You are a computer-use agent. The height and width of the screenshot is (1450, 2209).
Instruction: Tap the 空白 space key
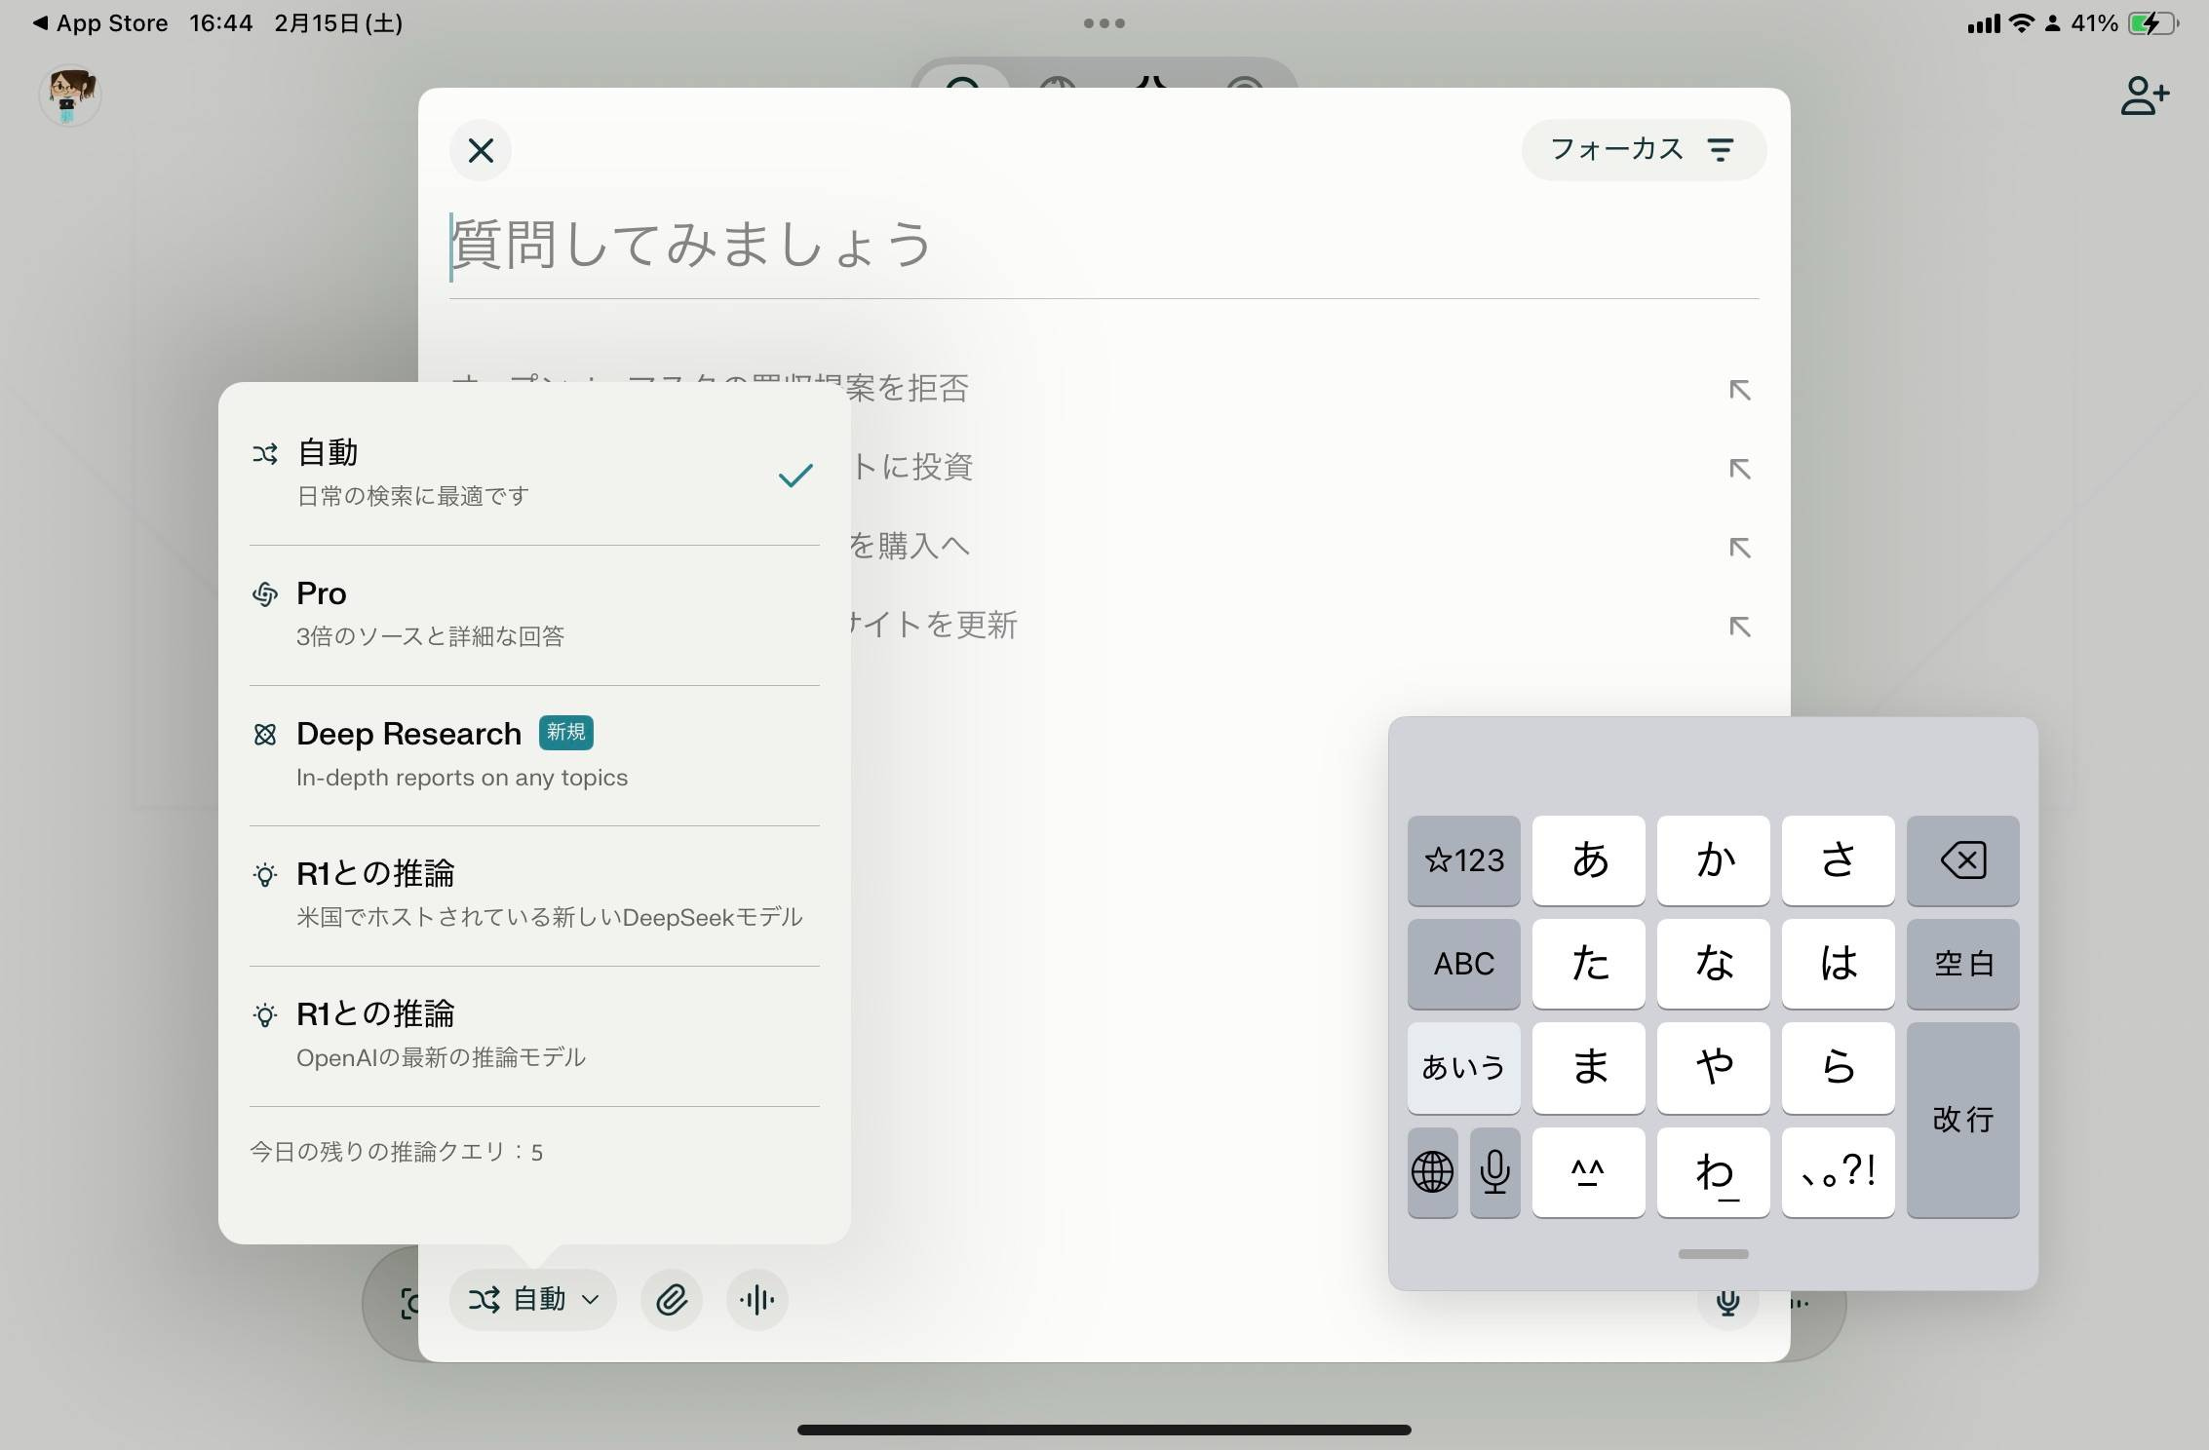(1963, 964)
